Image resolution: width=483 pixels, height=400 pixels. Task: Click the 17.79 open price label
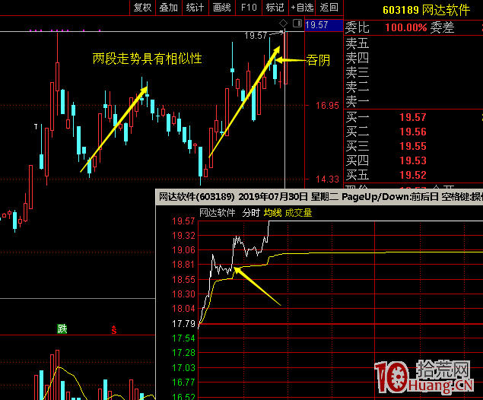183,324
